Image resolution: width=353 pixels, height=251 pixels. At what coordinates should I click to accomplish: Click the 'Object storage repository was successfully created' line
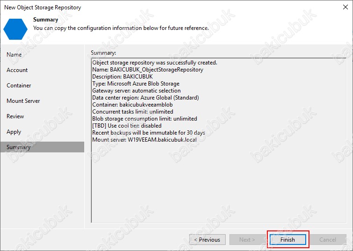tap(154, 63)
